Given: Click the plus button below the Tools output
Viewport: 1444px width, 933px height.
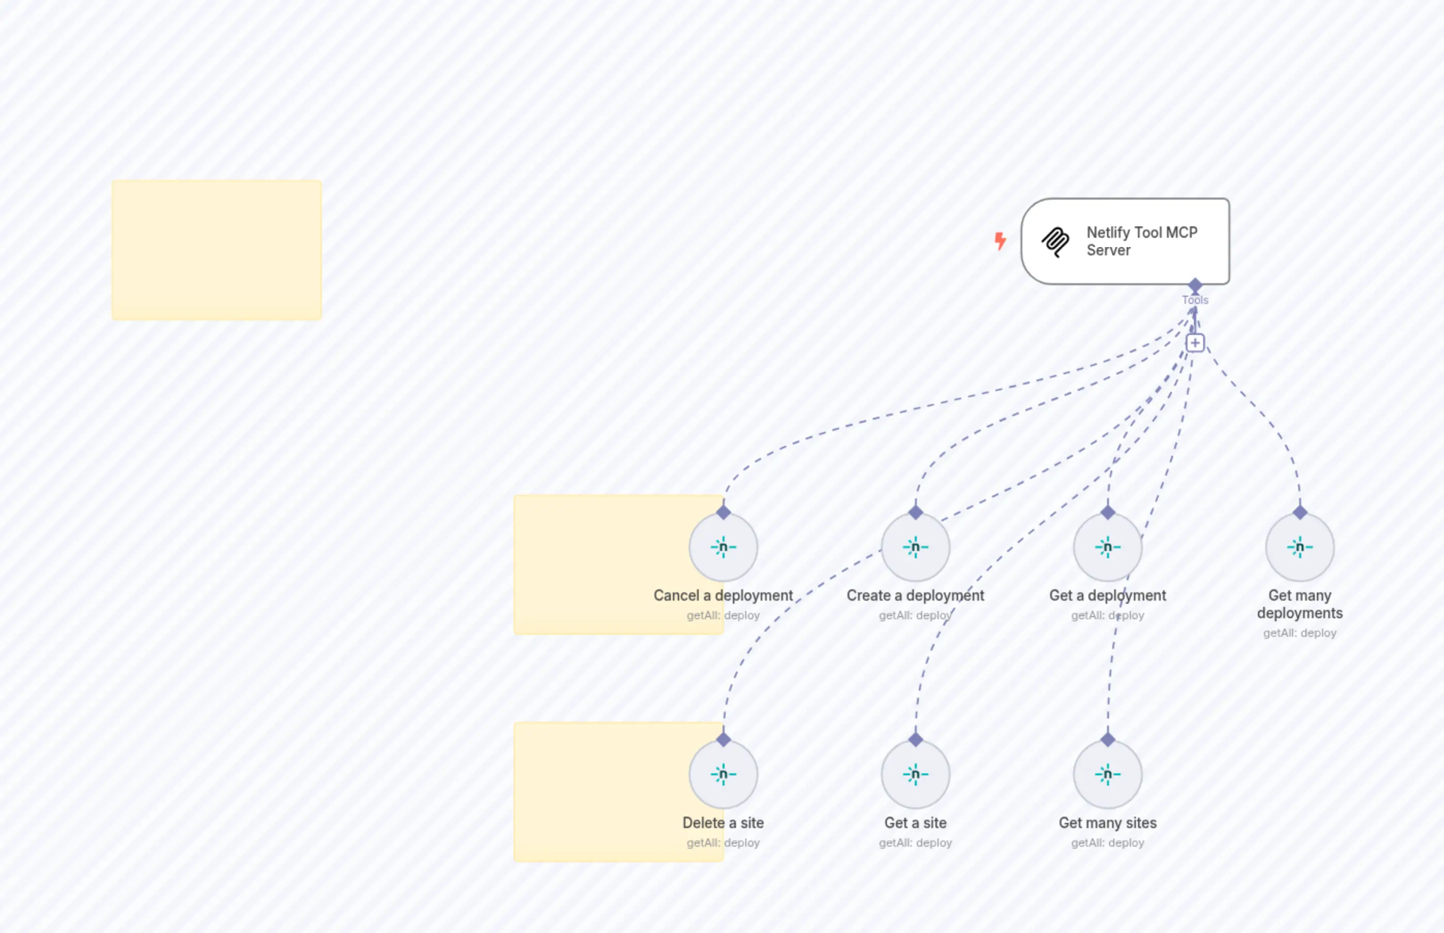Looking at the screenshot, I should [x=1195, y=343].
